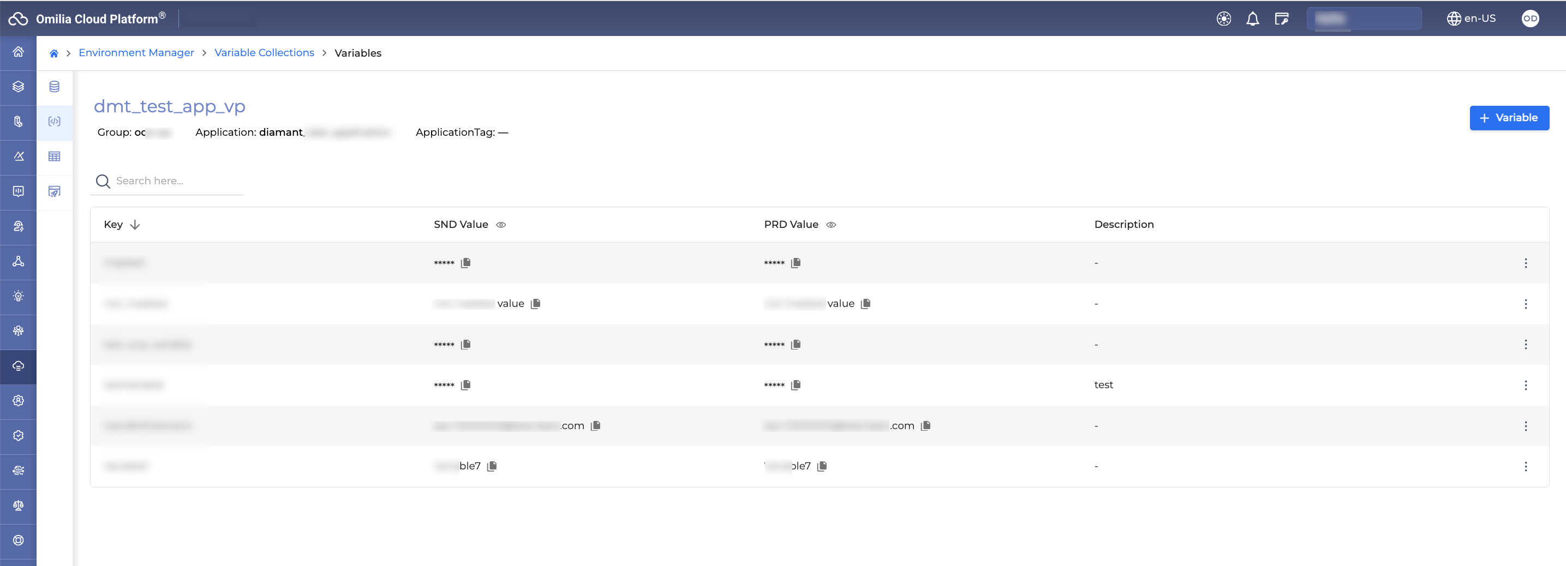Click the checkmark badge sidebar icon
The width and height of the screenshot is (1566, 566).
click(18, 436)
